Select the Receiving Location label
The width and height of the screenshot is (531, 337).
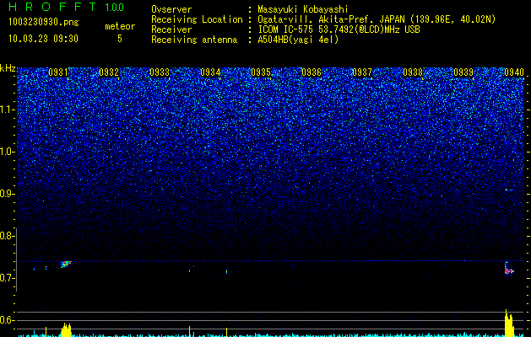[x=197, y=19]
